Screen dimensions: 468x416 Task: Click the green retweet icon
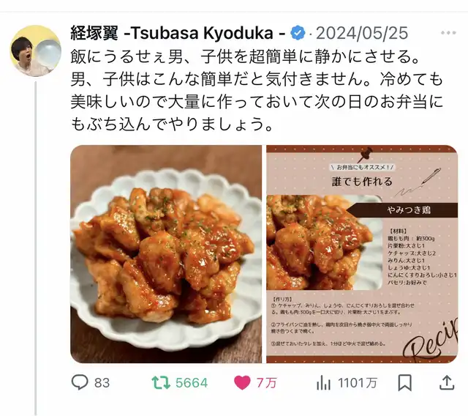(x=161, y=383)
